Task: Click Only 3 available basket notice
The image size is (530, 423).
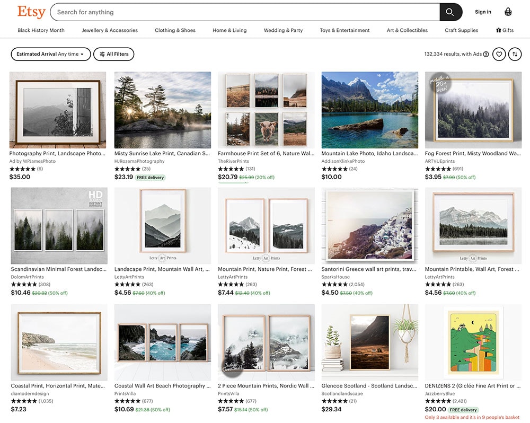Action: coord(472,417)
